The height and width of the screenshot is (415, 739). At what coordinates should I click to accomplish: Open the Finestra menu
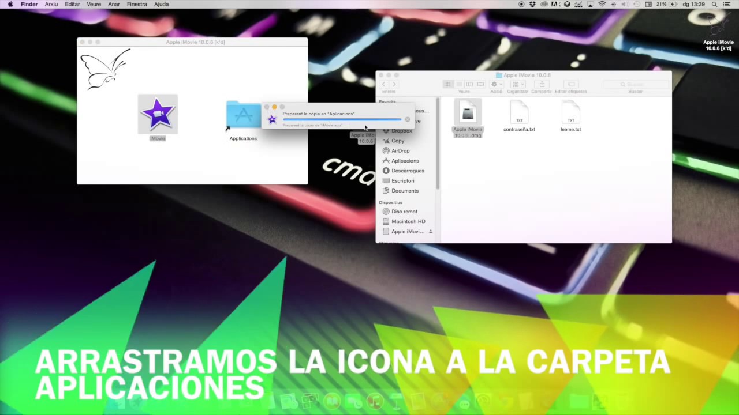[137, 4]
